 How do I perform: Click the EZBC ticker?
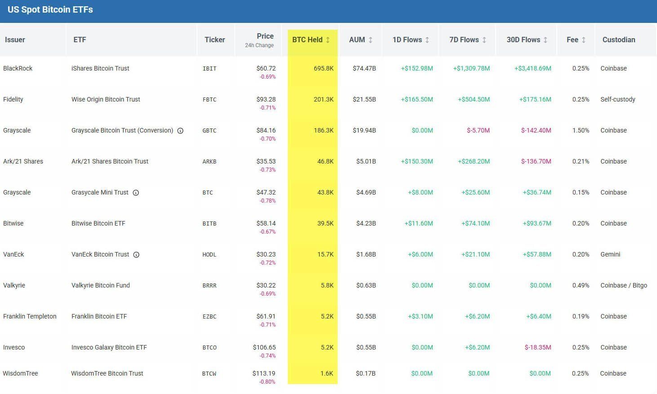coord(210,317)
